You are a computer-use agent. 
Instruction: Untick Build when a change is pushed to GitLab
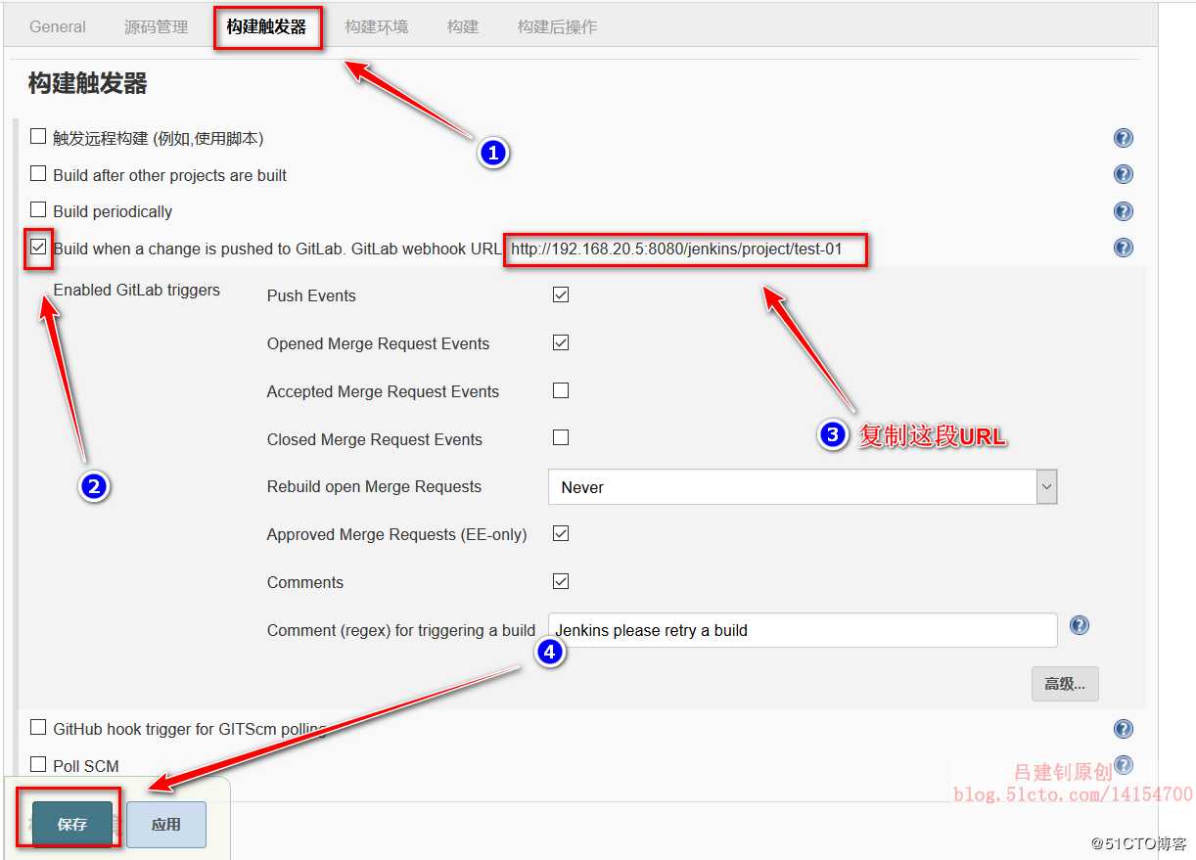click(x=38, y=248)
